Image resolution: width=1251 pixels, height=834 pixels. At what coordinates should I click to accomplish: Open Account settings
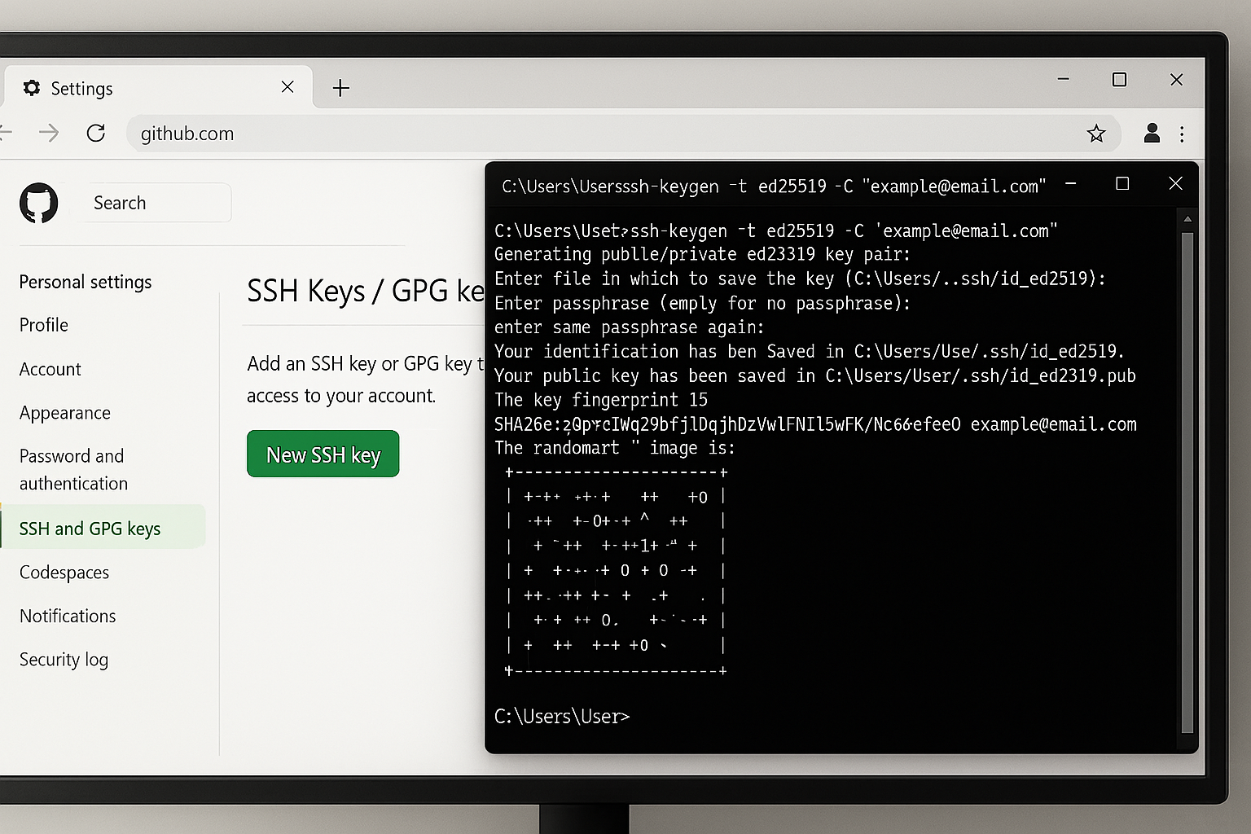click(50, 369)
